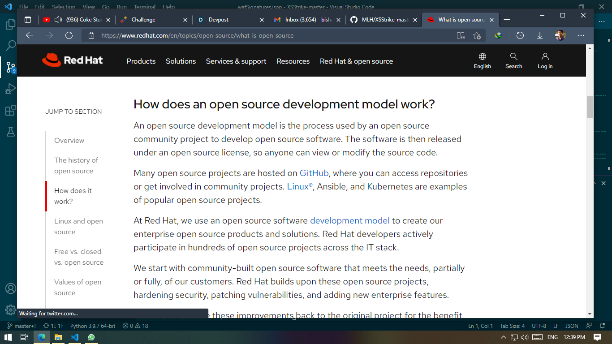612x344 pixels.
Task: Open Red Hat site Search
Action: point(513,60)
